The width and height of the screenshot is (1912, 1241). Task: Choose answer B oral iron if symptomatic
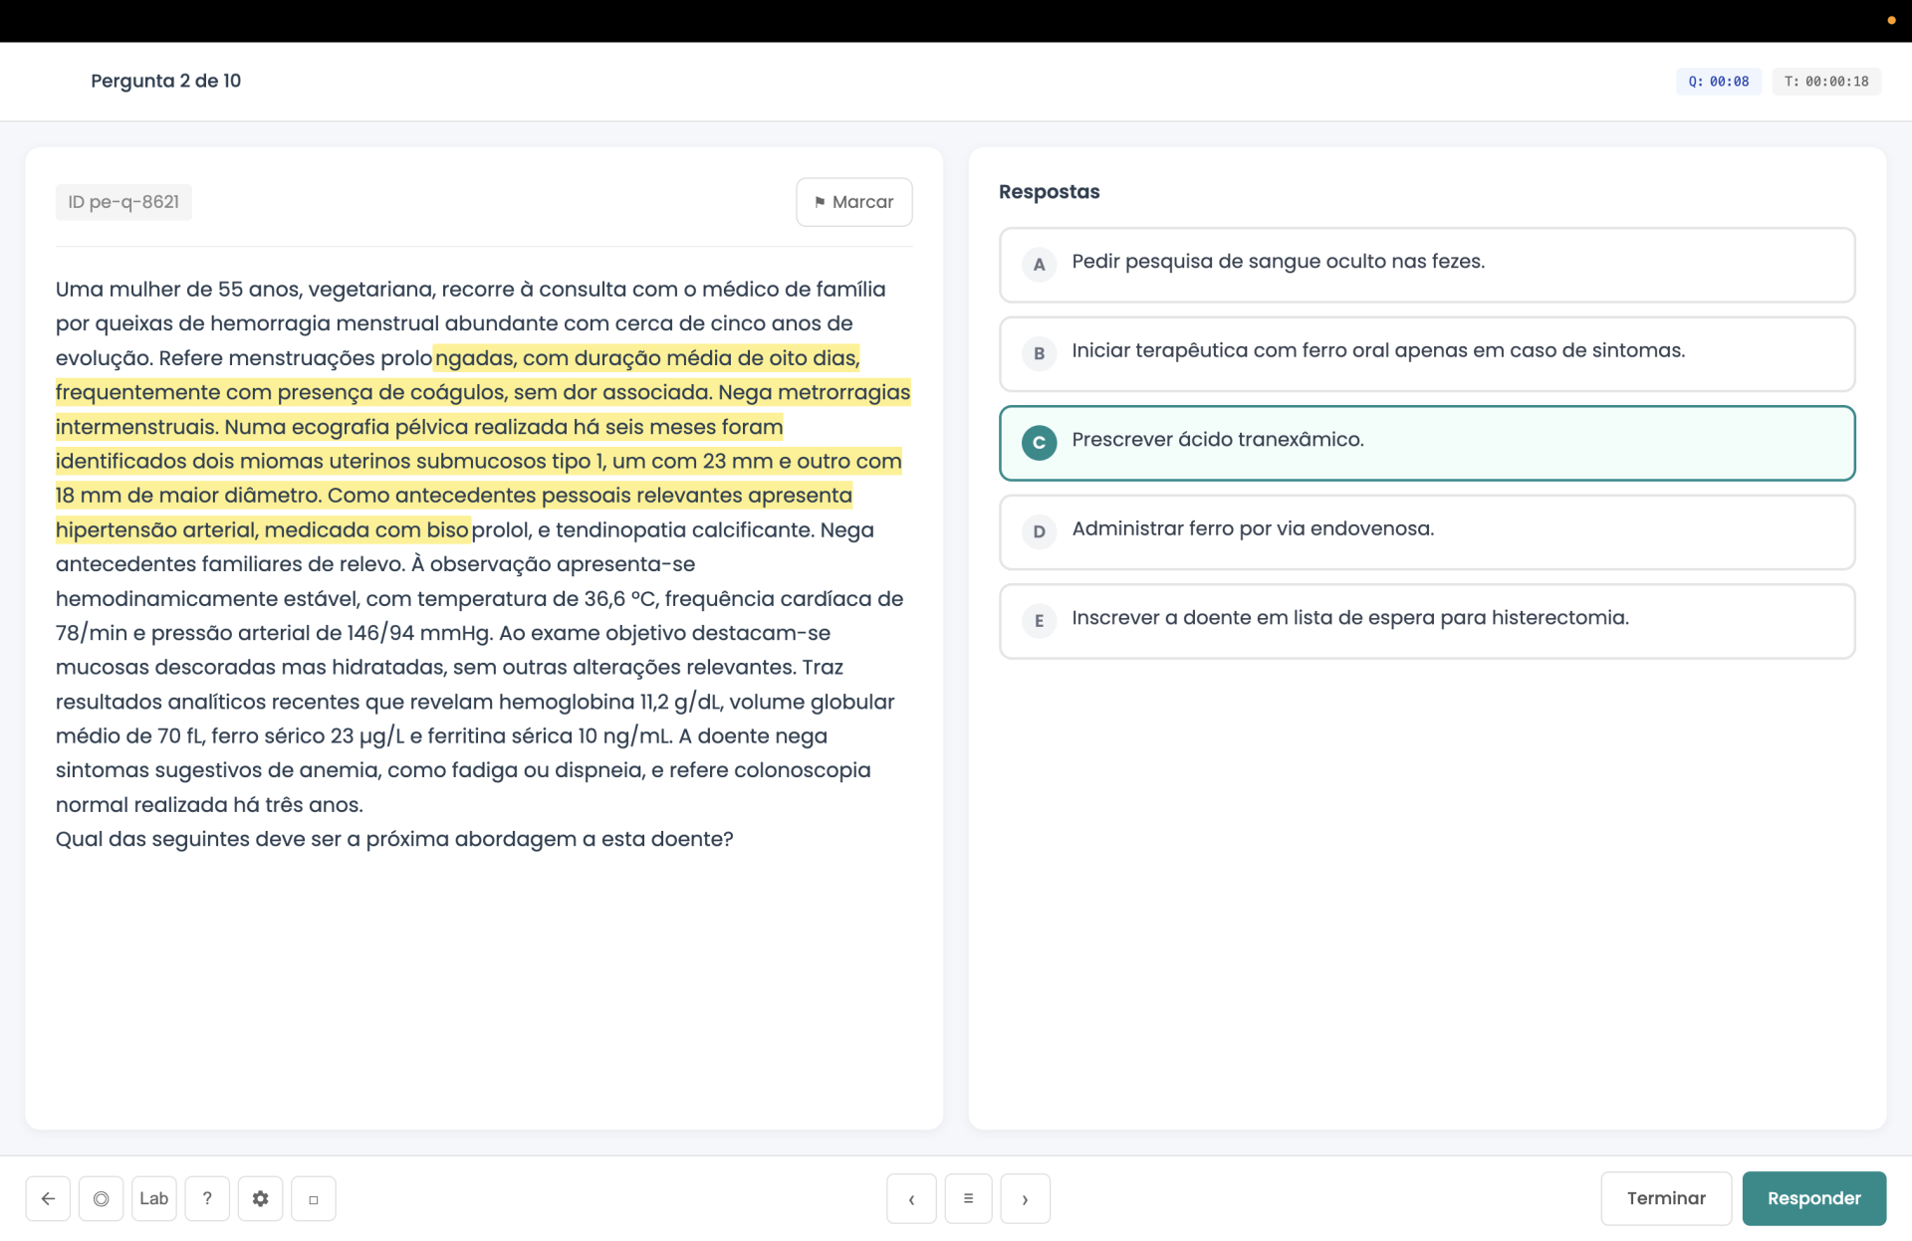coord(1426,353)
